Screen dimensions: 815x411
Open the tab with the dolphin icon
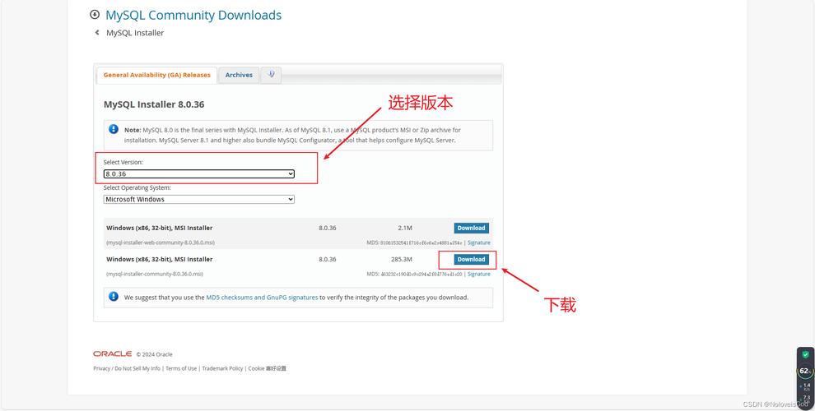[271, 75]
